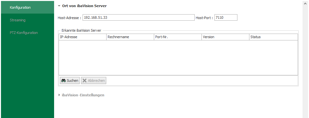The width and height of the screenshot is (309, 118).
Task: Click the Suchen button
Action: 70,80
